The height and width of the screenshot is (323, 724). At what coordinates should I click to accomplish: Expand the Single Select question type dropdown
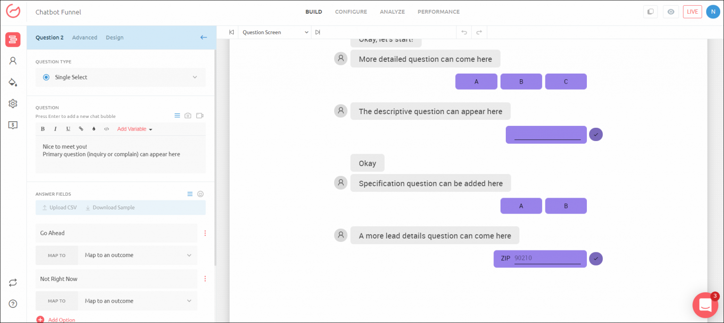(x=121, y=77)
